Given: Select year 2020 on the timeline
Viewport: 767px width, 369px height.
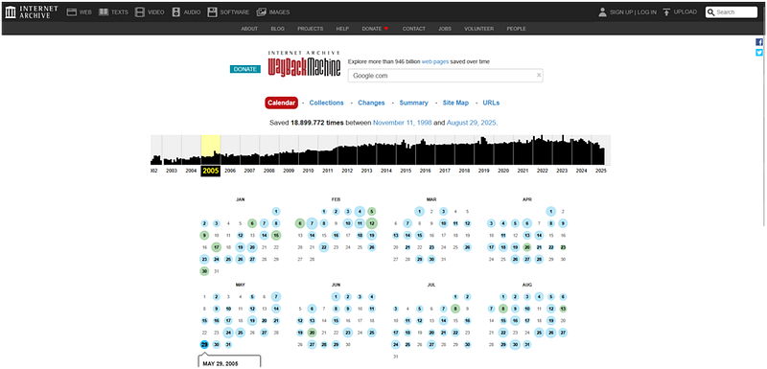Looking at the screenshot, I should (x=502, y=171).
